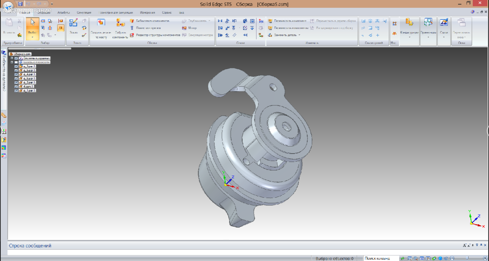The height and width of the screenshot is (261, 489).
Task: Toggle checkbox for a_2.par:1
Action: pyautogui.click(x=16, y=82)
